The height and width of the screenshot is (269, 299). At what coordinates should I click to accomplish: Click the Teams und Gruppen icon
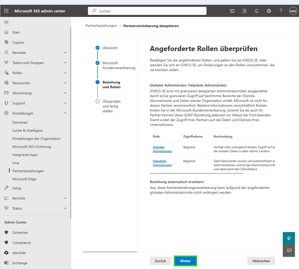(6, 62)
